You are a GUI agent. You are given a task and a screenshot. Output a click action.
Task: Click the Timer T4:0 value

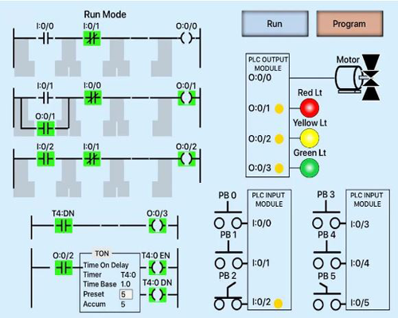click(128, 275)
